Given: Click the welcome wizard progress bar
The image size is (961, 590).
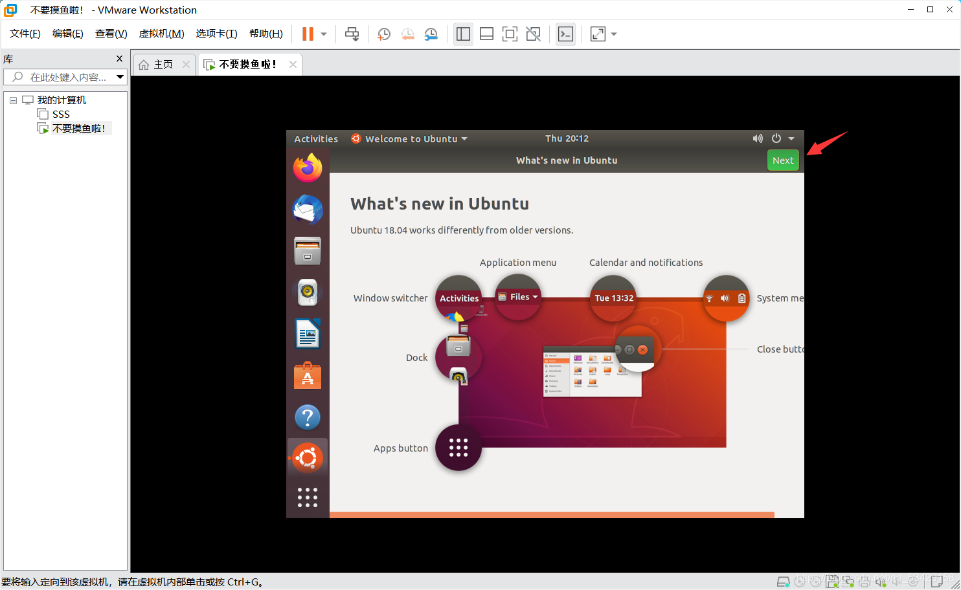Looking at the screenshot, I should [x=552, y=515].
